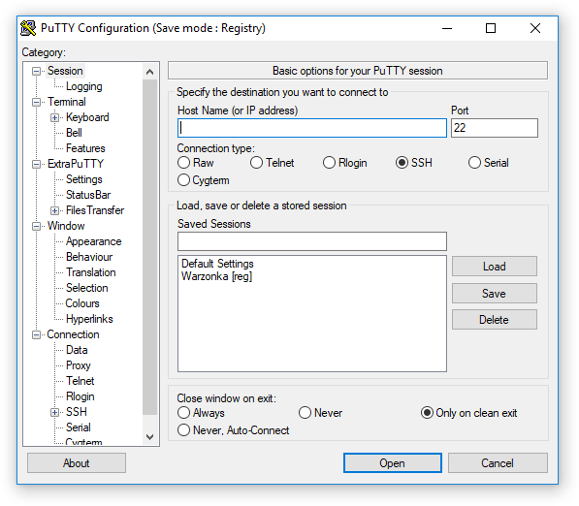Expand the FilesTransfer tree node
The width and height of the screenshot is (579, 506).
pos(54,210)
